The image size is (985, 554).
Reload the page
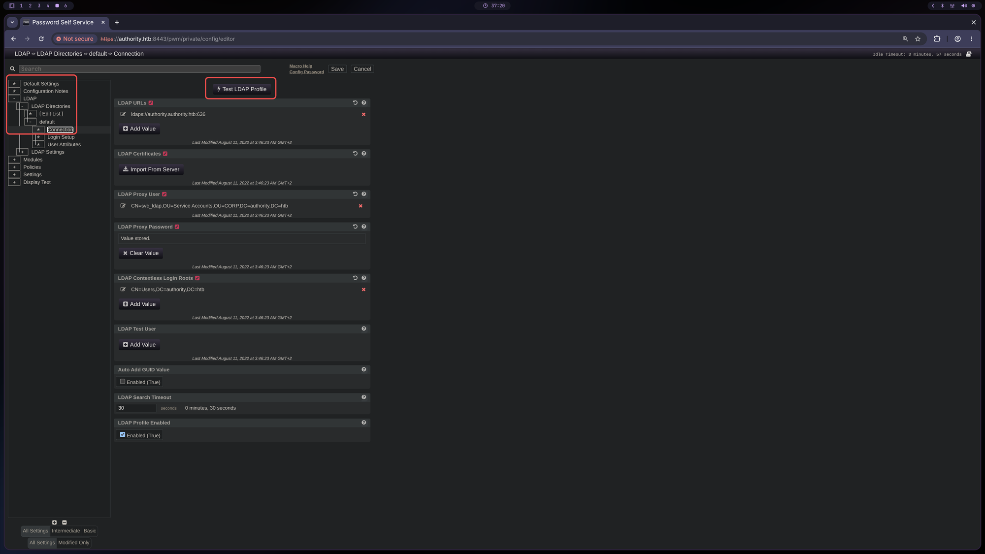click(41, 39)
